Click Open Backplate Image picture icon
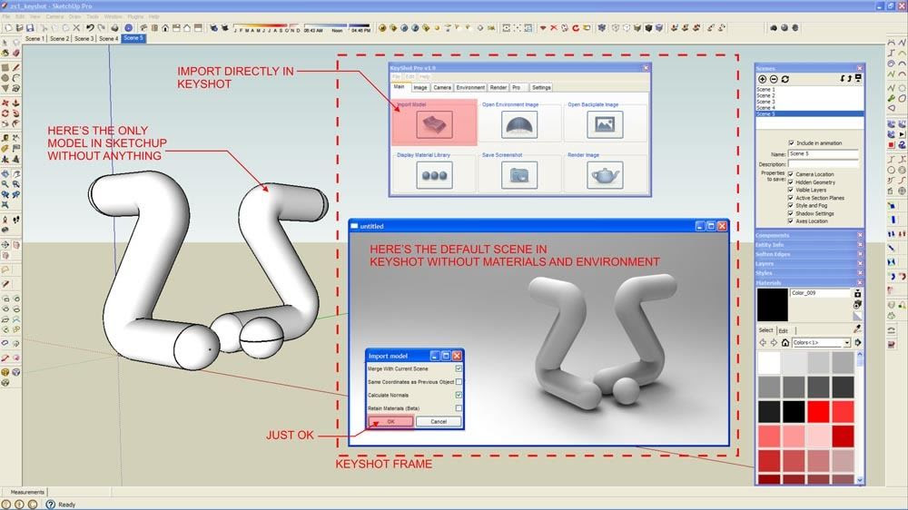This screenshot has height=510, width=908. (x=605, y=124)
